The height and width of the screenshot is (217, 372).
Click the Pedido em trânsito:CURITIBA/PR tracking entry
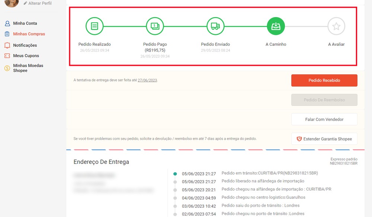(270, 173)
